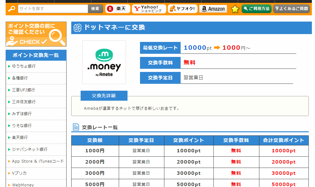The image size is (315, 187).
Task: Select ゆうちょ銀行 in the exchange list
Action: point(24,66)
